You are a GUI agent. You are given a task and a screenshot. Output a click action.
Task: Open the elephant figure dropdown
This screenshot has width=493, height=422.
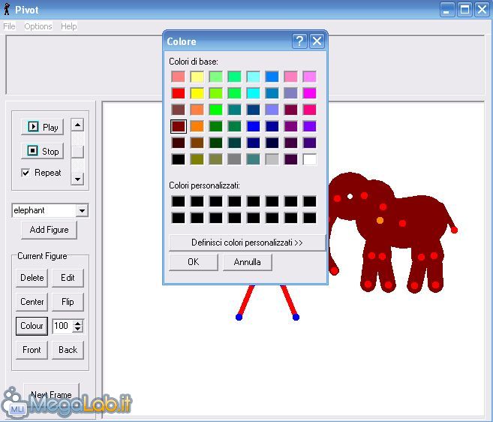82,211
